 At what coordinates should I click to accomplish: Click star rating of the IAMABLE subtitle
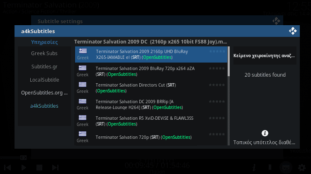(x=217, y=51)
